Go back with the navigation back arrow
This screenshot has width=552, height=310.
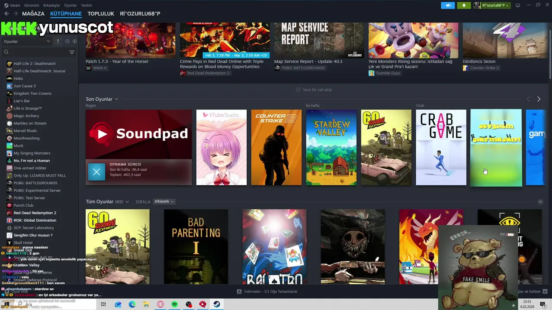(6, 14)
